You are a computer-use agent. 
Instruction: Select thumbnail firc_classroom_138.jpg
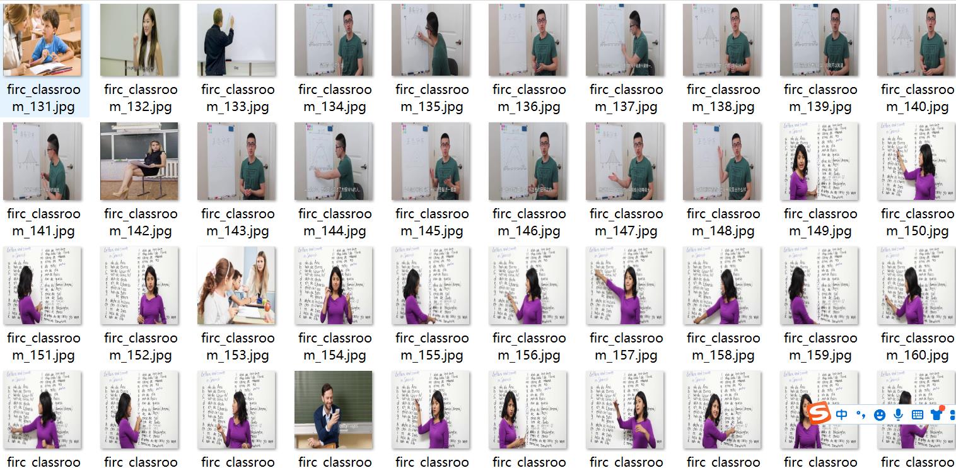[722, 40]
